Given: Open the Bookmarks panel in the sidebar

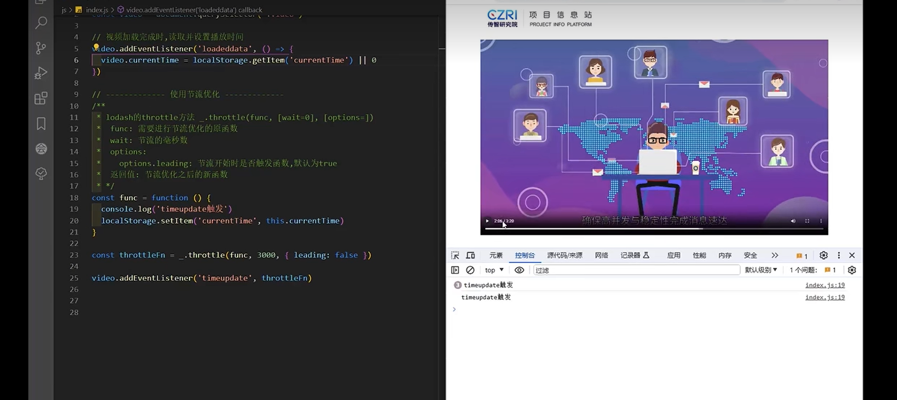Looking at the screenshot, I should (41, 124).
